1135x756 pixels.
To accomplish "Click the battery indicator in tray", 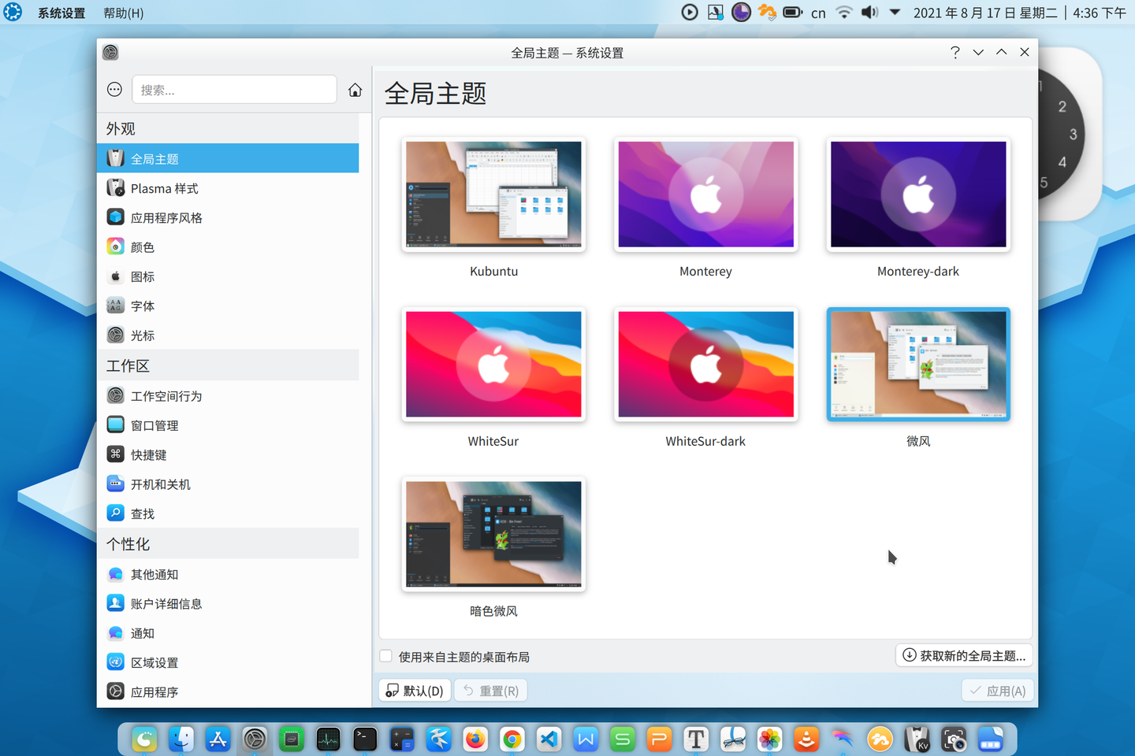I will (793, 13).
